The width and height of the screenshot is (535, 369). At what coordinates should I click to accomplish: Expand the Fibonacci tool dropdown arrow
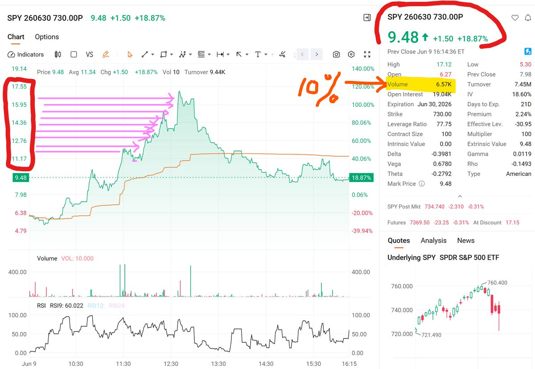click(x=210, y=54)
